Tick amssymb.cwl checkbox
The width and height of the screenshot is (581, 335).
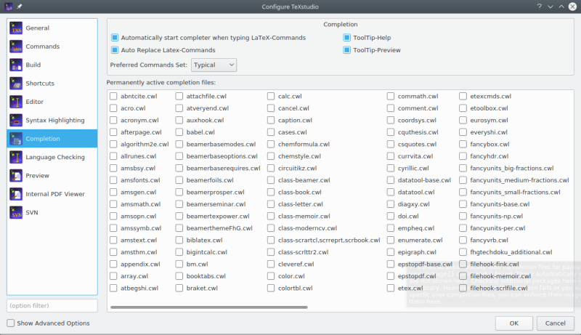(113, 228)
